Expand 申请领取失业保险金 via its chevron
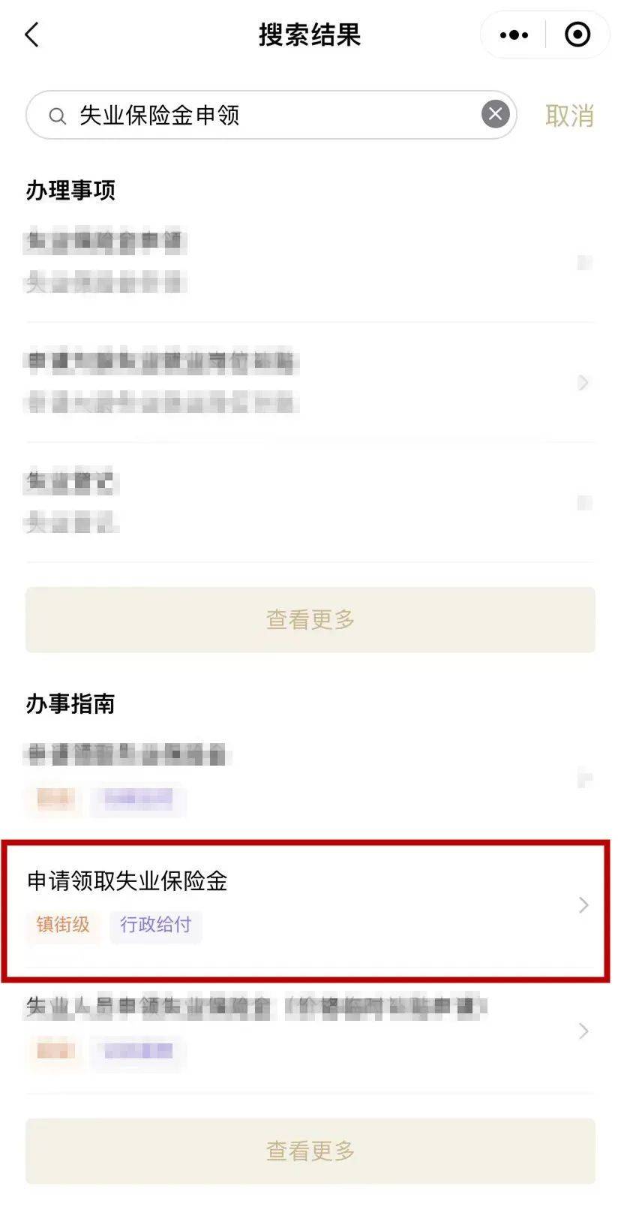The width and height of the screenshot is (621, 1213). pyautogui.click(x=583, y=904)
